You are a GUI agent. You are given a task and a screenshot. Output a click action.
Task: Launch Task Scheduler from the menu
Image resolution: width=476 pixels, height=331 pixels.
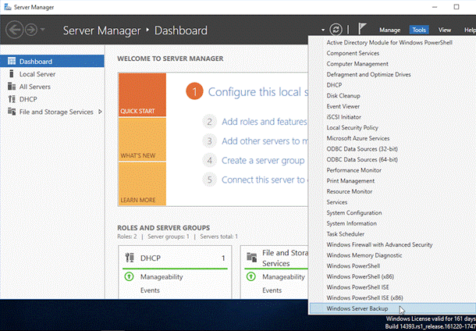(345, 233)
